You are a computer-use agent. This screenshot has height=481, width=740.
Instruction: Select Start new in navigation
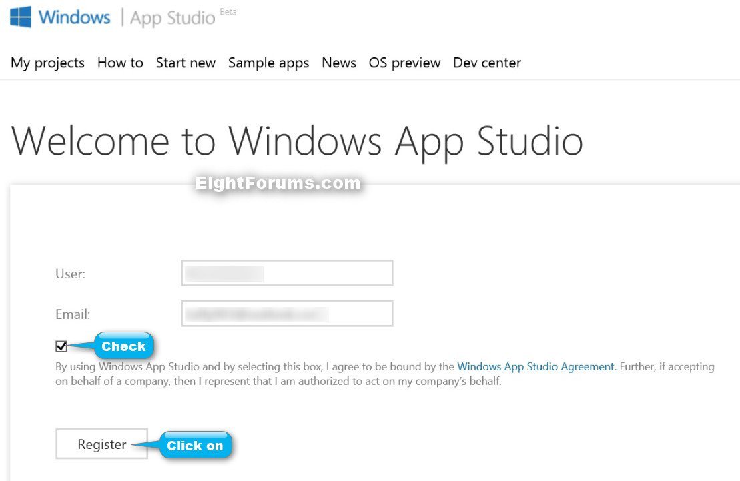point(186,63)
